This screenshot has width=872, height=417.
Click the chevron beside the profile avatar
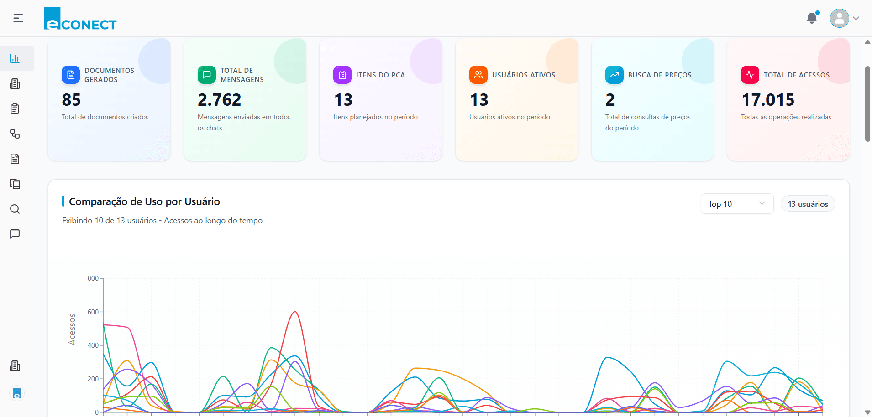point(856,19)
